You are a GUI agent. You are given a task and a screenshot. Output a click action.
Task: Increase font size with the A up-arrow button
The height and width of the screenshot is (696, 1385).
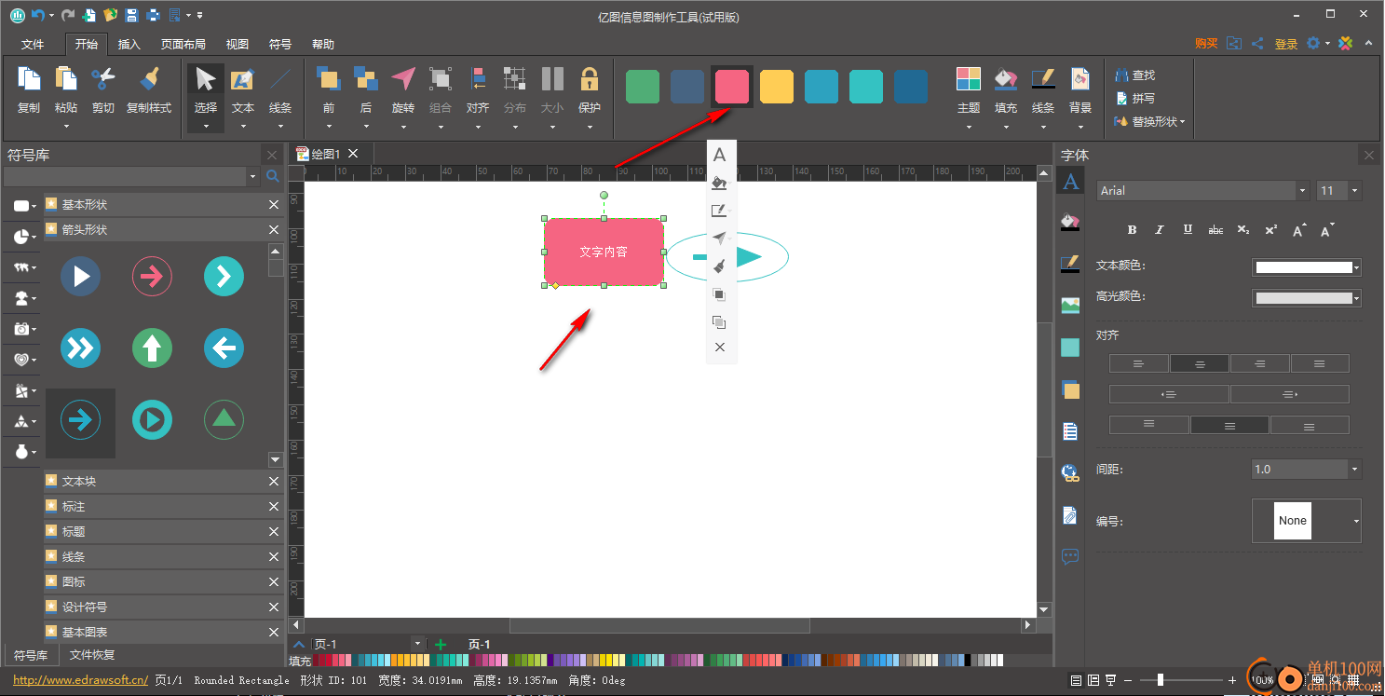point(1300,229)
